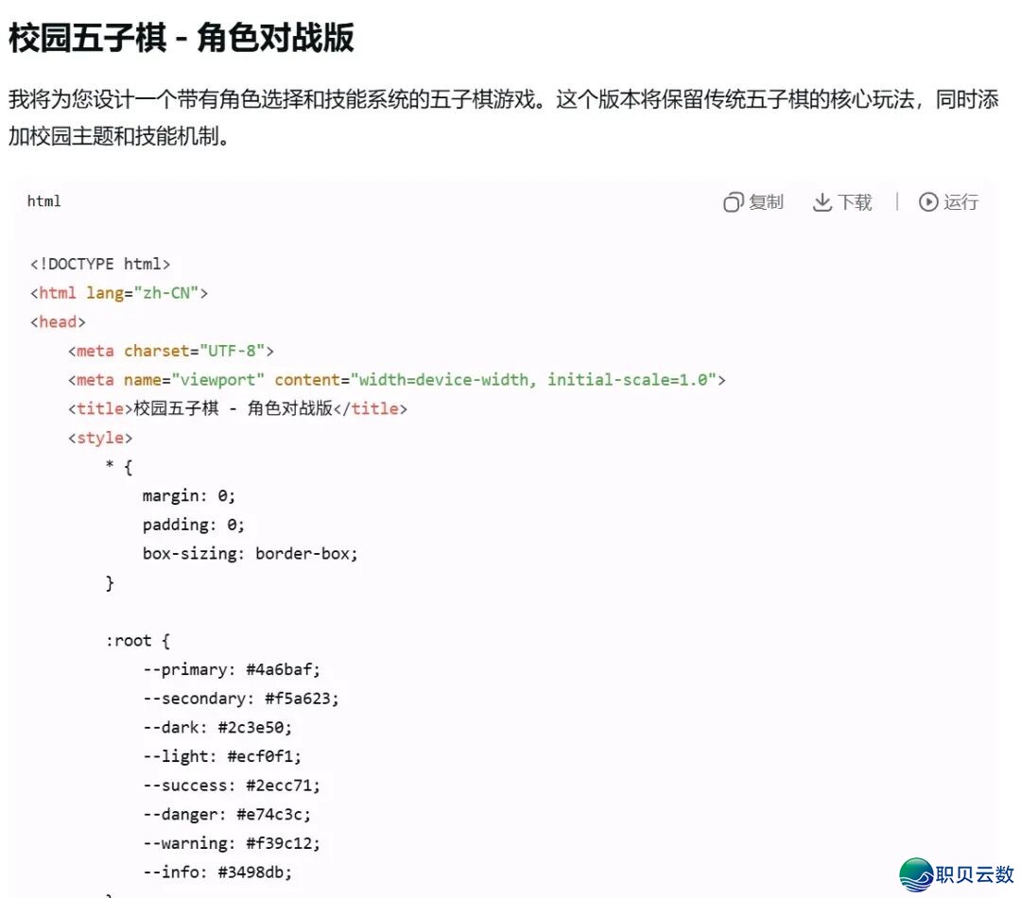Click the download arrow icon

tap(822, 202)
